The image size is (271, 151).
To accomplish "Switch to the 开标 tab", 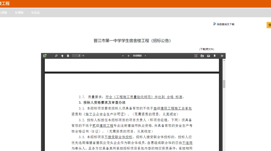I will click(3, 12).
